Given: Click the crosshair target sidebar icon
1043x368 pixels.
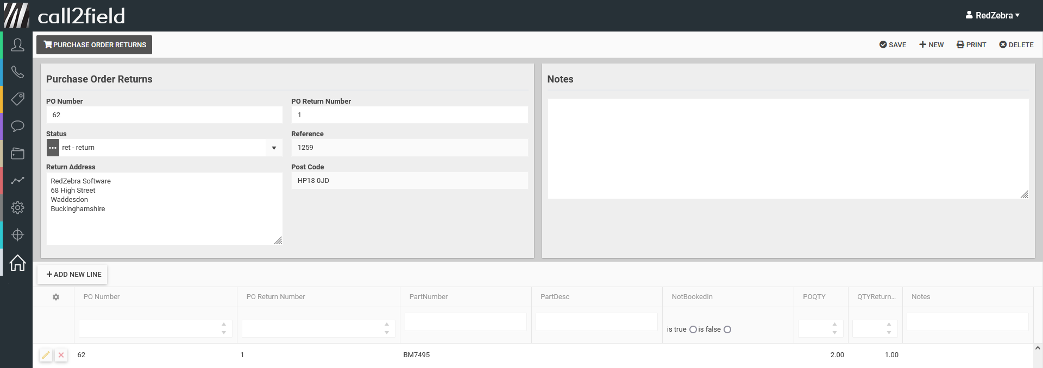Looking at the screenshot, I should pos(17,234).
